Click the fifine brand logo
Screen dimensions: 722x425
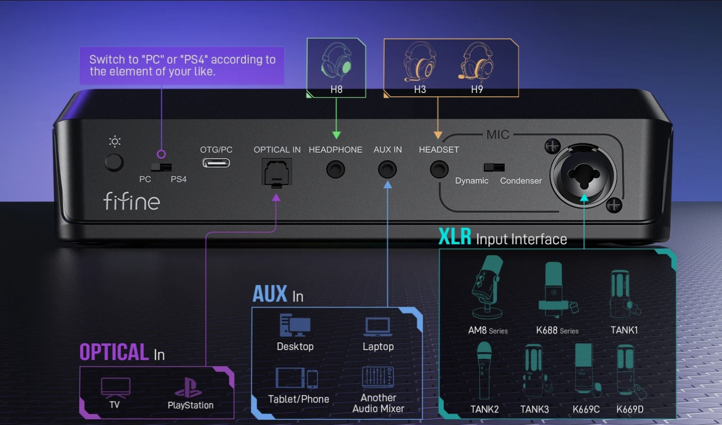132,201
